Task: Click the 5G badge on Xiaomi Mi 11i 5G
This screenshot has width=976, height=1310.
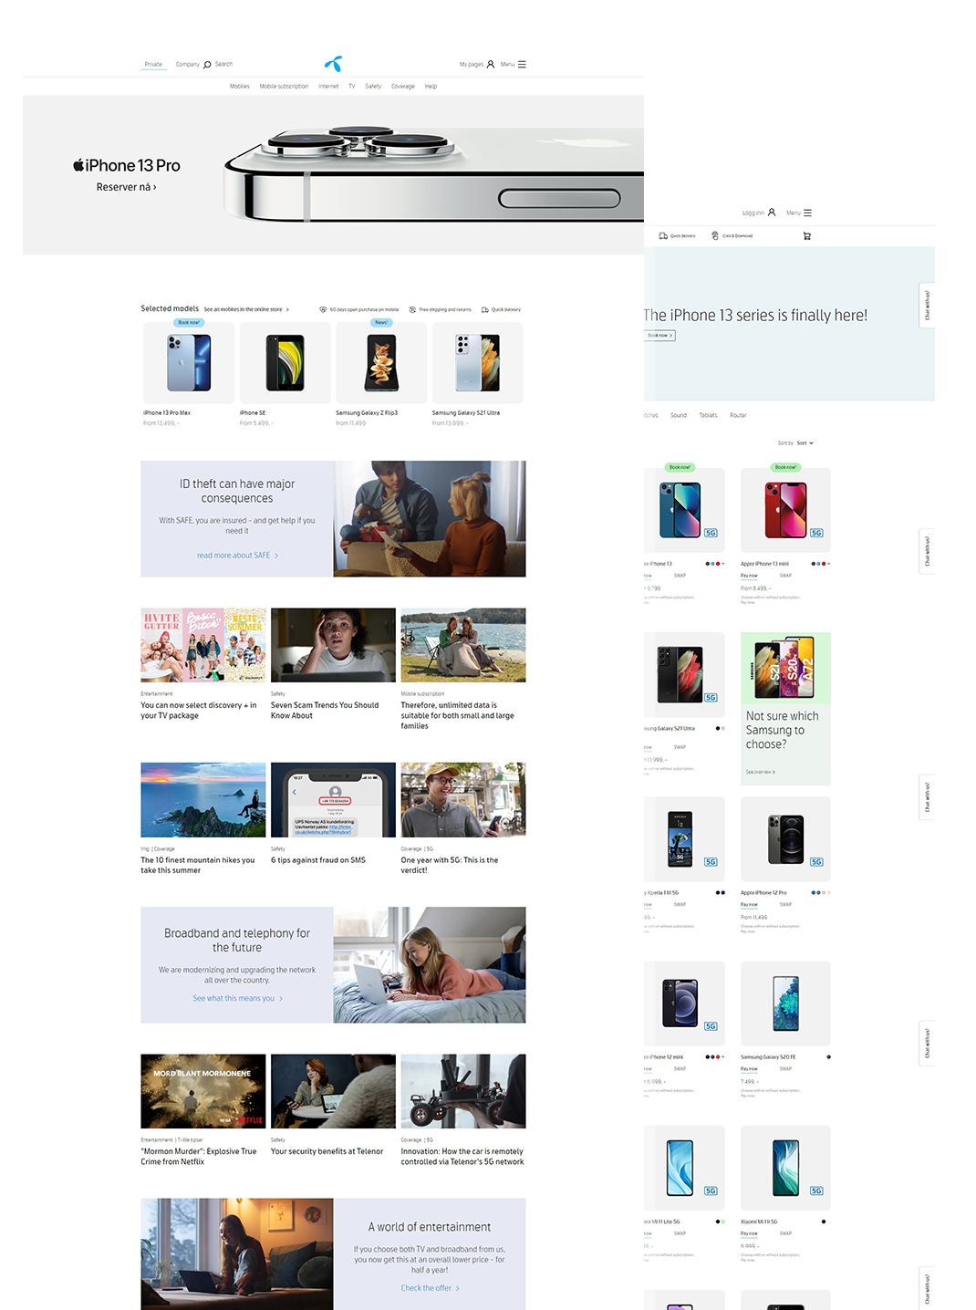Action: [x=816, y=1190]
